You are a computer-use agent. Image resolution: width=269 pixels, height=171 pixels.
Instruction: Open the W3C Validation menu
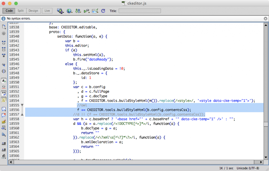[x=87, y=11]
